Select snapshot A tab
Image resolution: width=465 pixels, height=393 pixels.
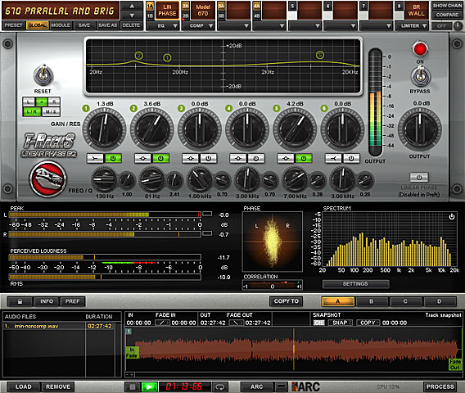coord(338,301)
